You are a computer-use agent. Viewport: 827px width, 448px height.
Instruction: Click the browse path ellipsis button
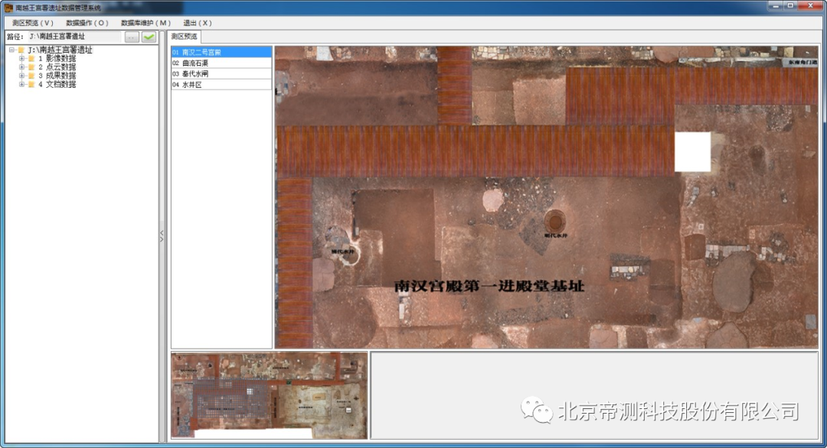(132, 36)
